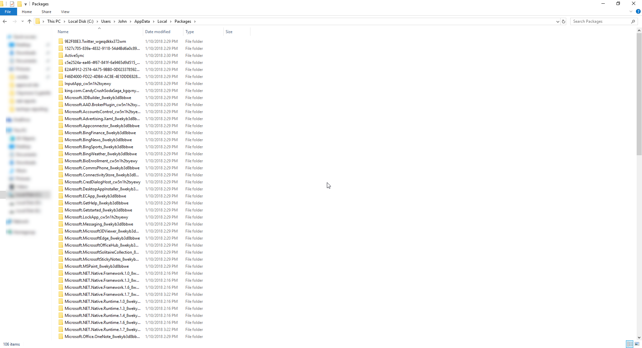Go up one folder level
The height and width of the screenshot is (348, 642).
pyautogui.click(x=30, y=21)
